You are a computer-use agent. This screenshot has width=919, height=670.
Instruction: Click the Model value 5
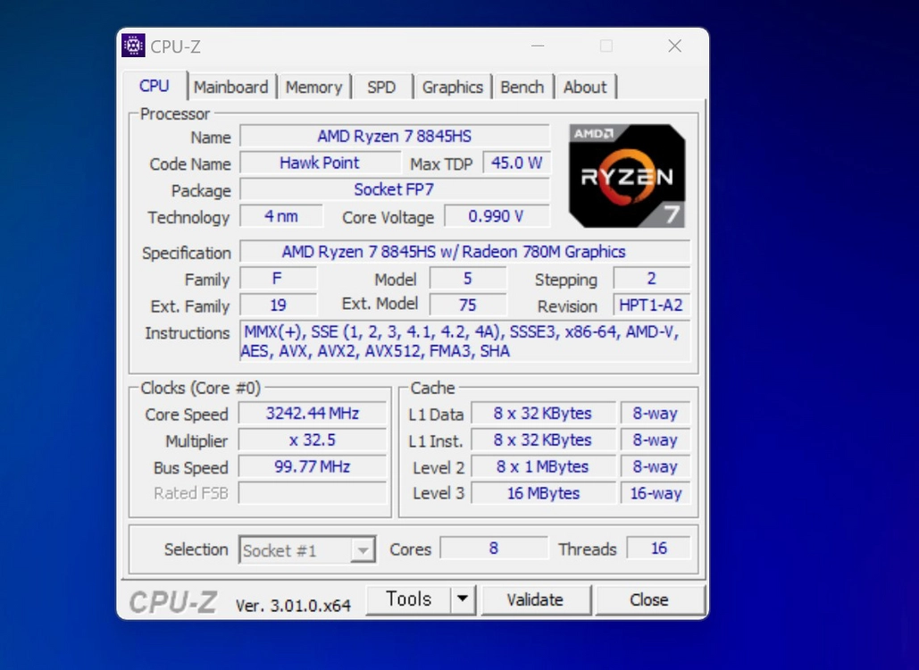pyautogui.click(x=468, y=279)
